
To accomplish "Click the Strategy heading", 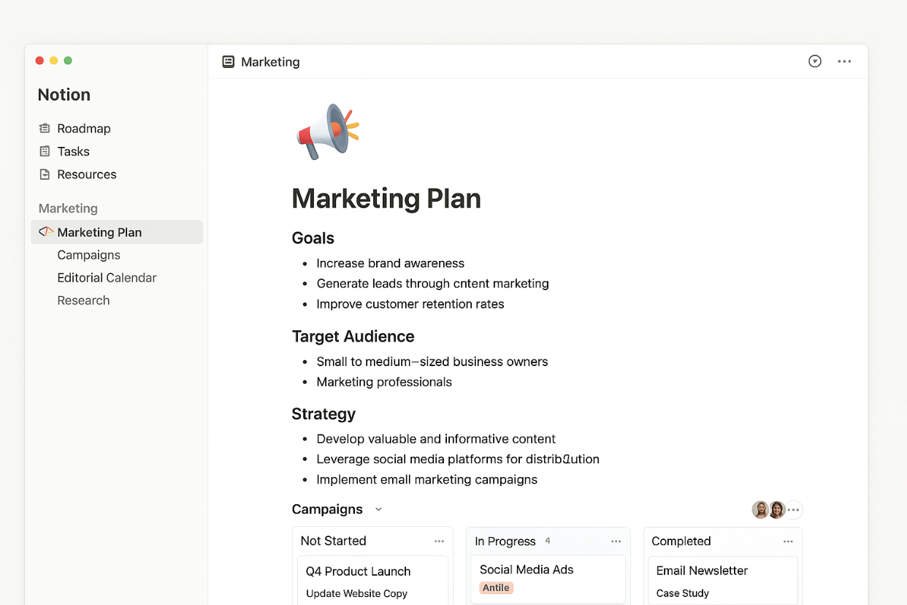I will (x=324, y=414).
